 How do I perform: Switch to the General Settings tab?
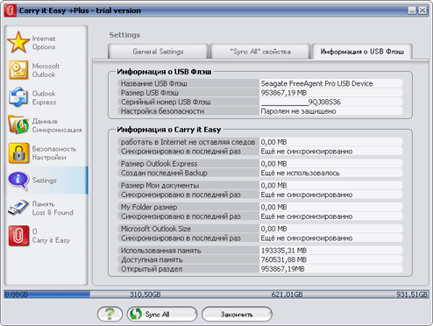(158, 52)
